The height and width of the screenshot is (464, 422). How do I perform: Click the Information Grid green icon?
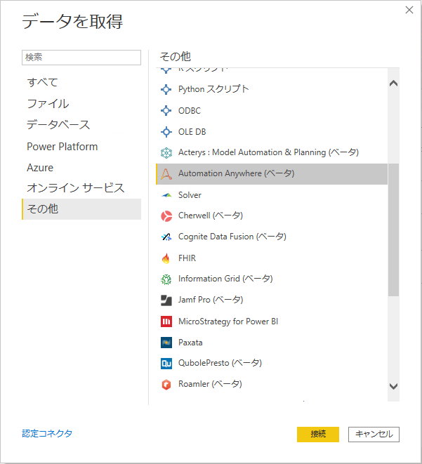pos(166,279)
